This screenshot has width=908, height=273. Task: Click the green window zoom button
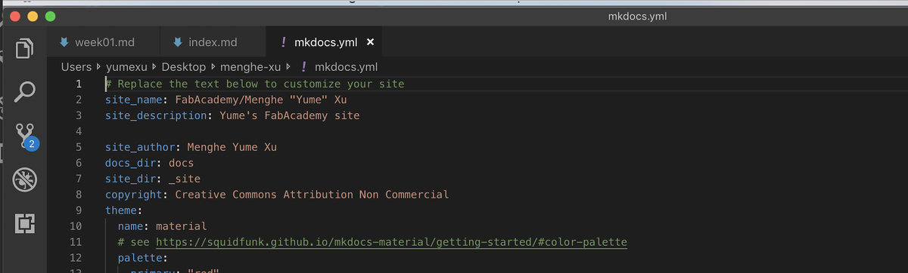pyautogui.click(x=51, y=16)
